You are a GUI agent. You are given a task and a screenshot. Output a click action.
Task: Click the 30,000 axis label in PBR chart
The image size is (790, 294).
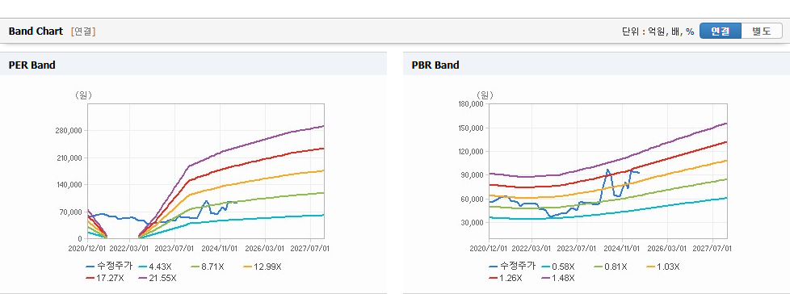(473, 222)
